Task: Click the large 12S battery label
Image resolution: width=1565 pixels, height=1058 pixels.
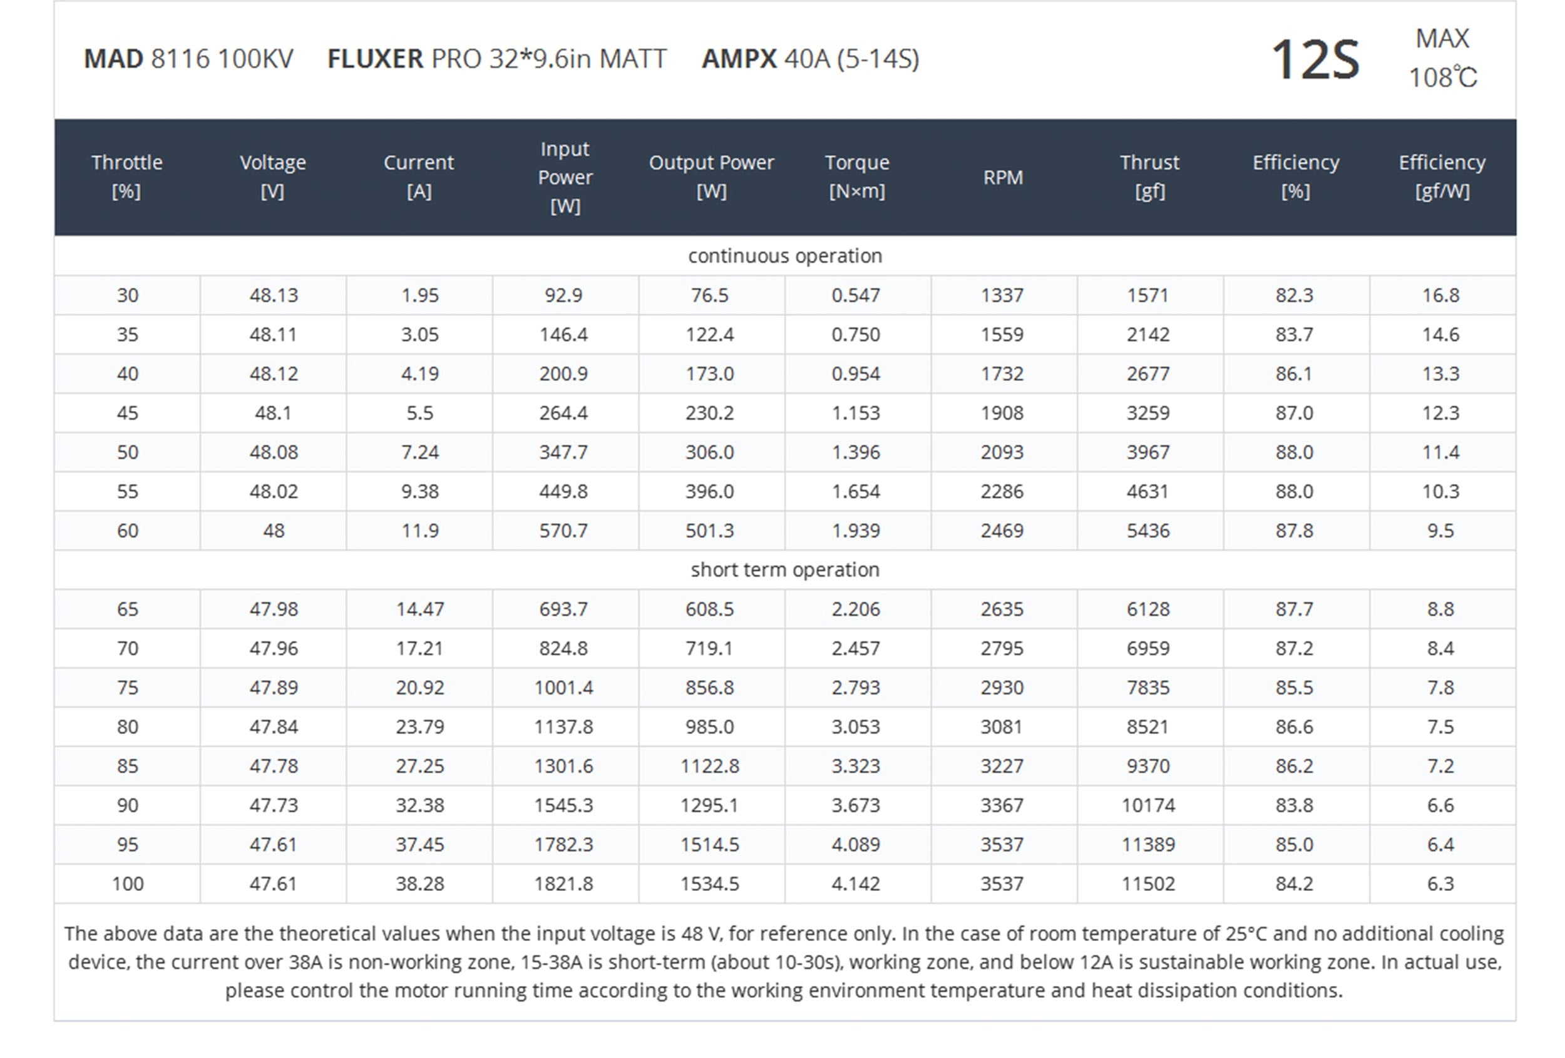Action: [x=1315, y=60]
